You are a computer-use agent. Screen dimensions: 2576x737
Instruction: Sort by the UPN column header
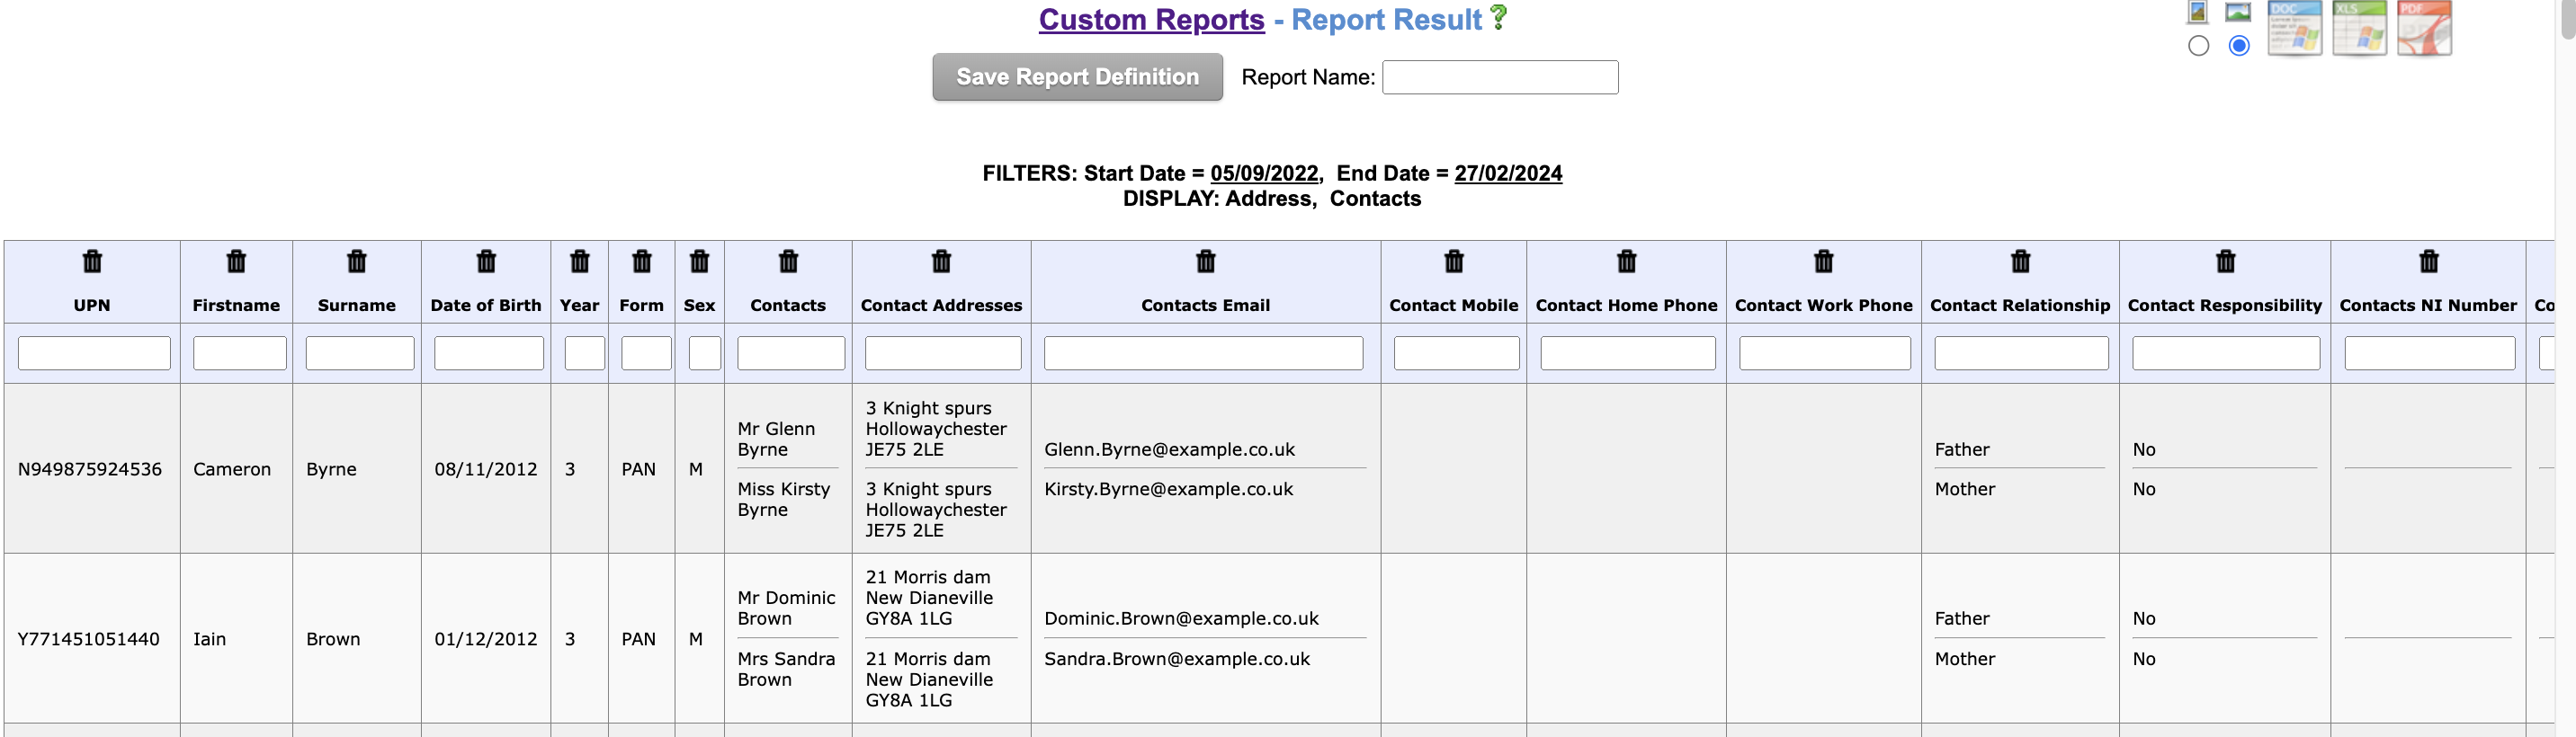(x=92, y=306)
